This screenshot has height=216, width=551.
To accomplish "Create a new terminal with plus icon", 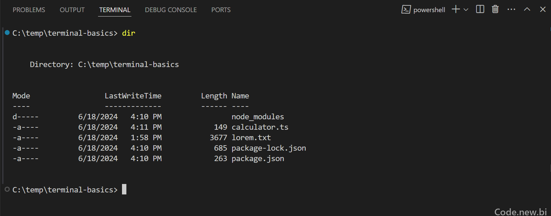I will (456, 9).
